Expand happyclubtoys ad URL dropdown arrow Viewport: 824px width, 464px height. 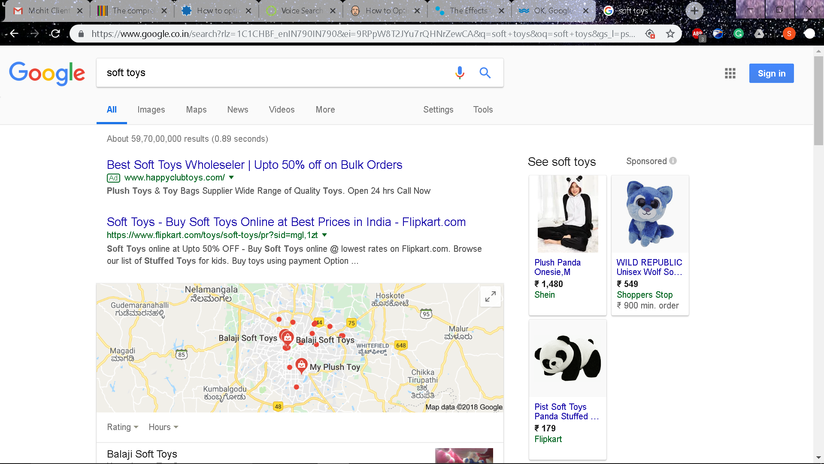[231, 177]
